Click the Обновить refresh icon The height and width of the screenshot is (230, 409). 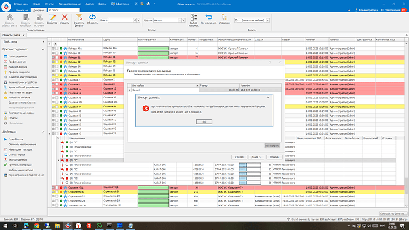point(92,17)
